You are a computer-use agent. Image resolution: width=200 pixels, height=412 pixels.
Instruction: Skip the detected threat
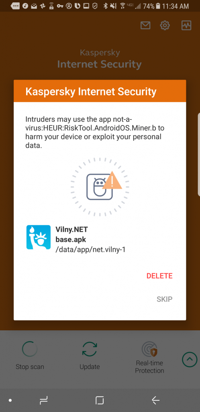coord(164,299)
